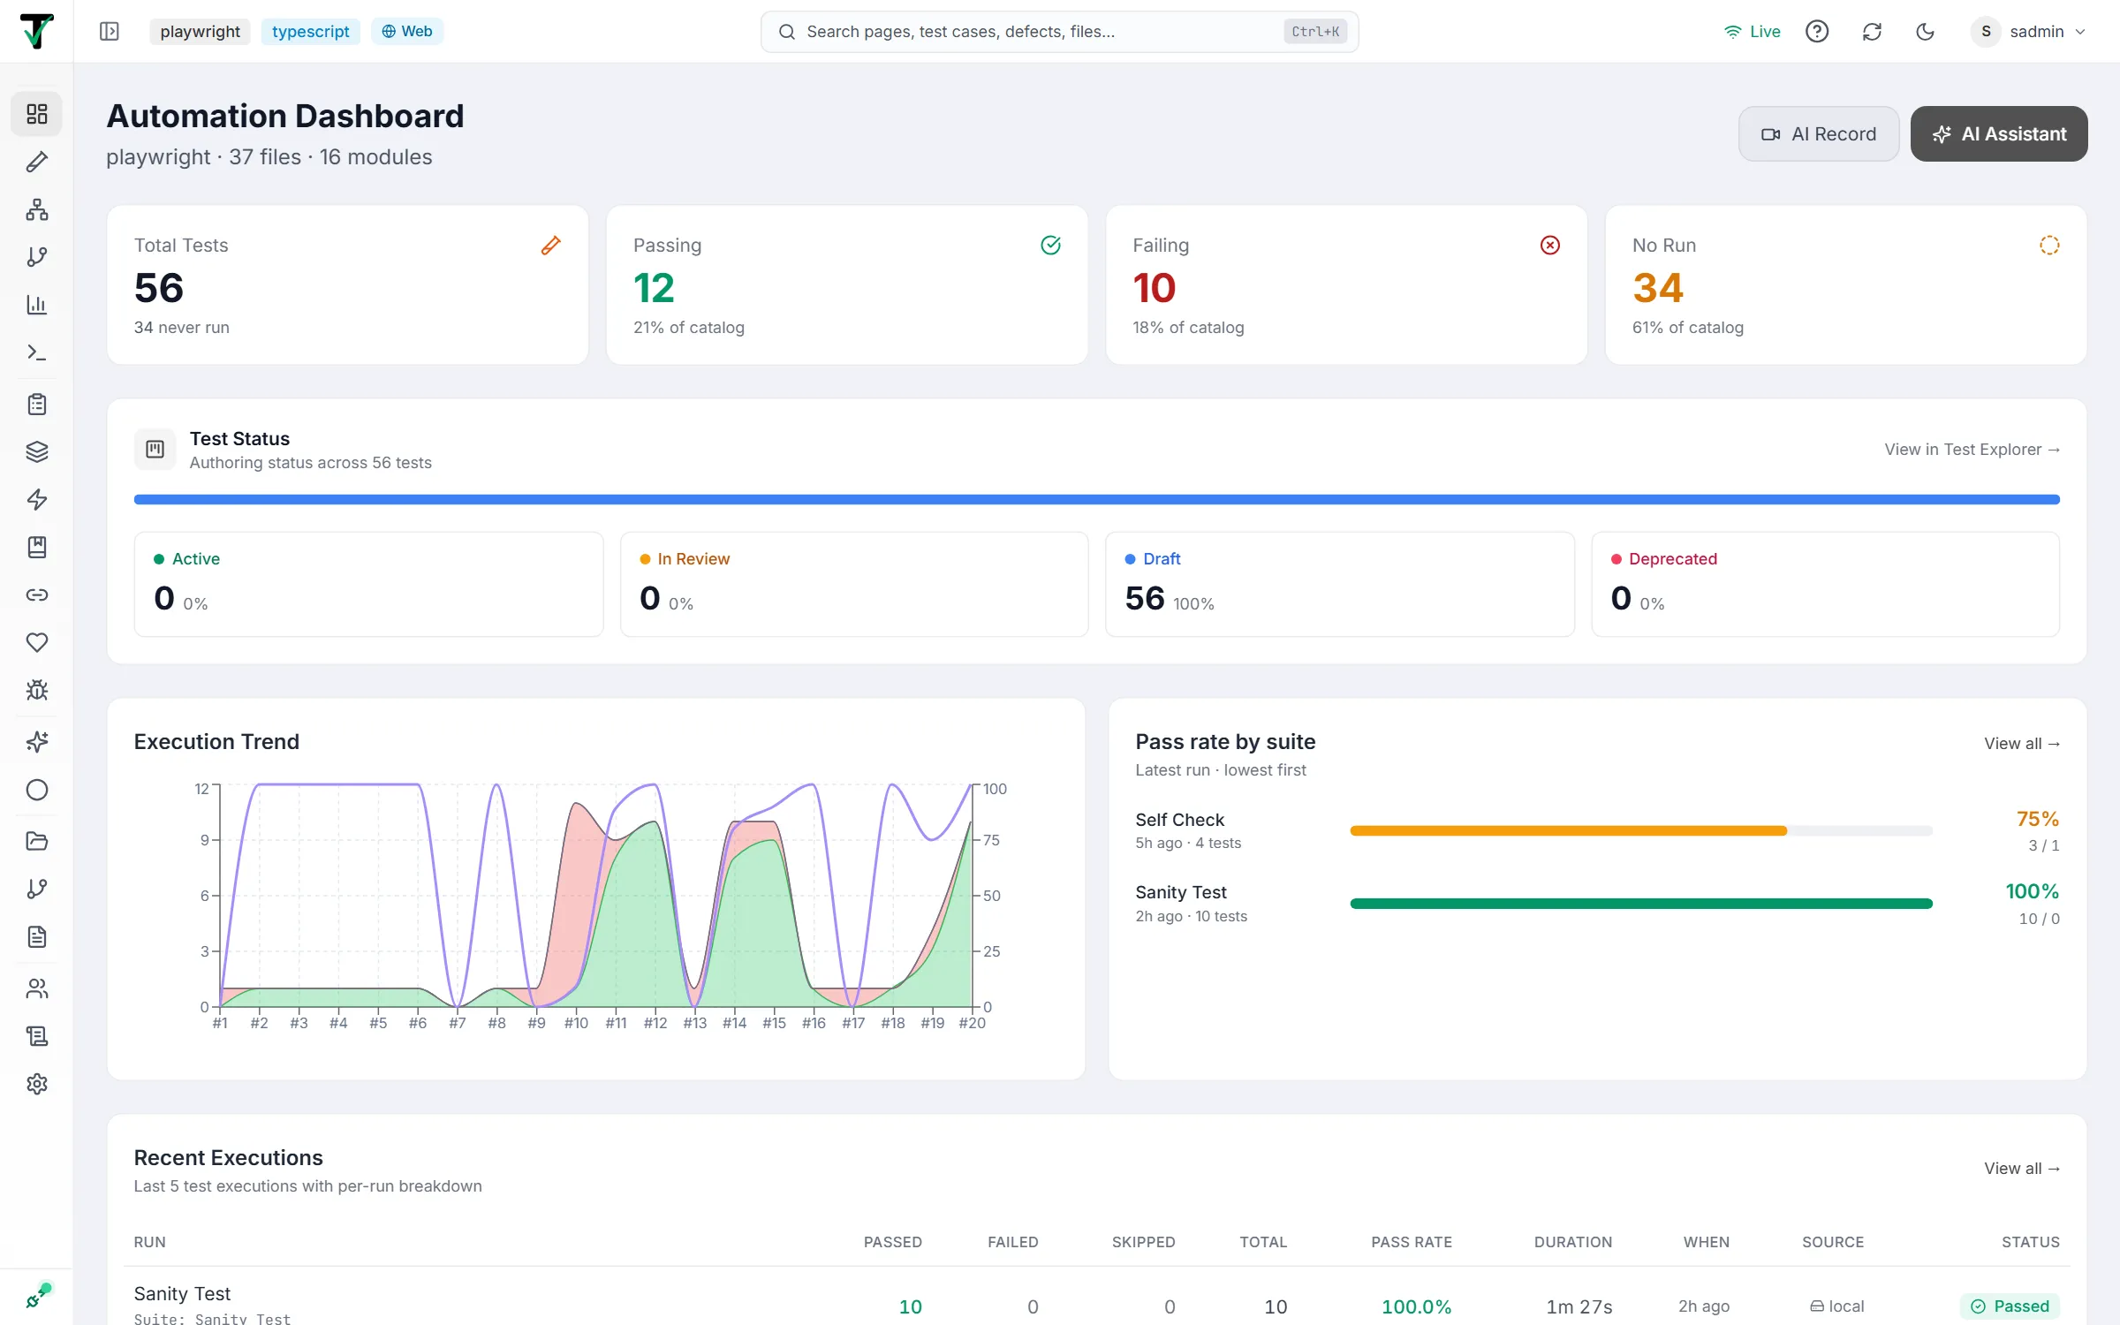Open the typescript language chip
Screen dimensions: 2120x1325
pyautogui.click(x=310, y=32)
